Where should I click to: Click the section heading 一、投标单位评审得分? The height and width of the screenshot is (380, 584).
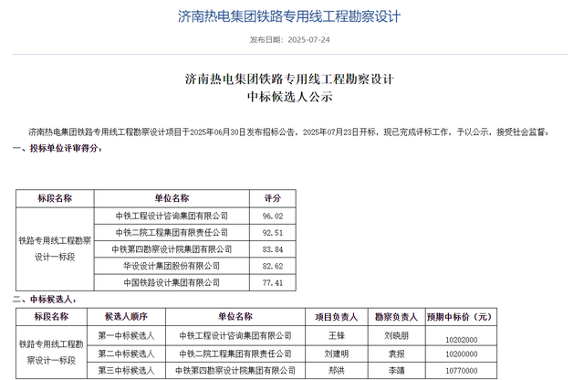tap(57, 148)
